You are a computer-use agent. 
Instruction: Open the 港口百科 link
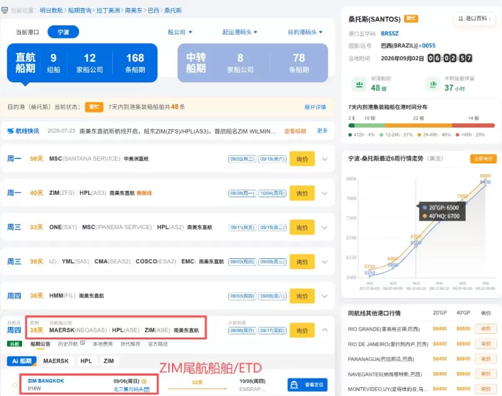click(x=474, y=19)
